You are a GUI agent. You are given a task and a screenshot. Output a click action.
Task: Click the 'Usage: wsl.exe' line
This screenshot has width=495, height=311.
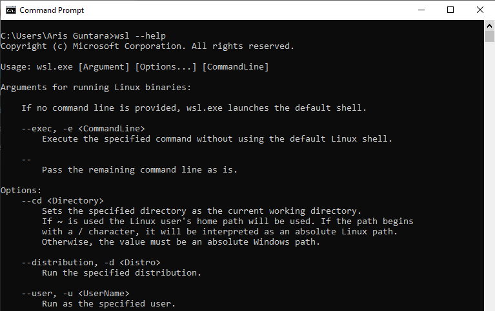click(134, 67)
